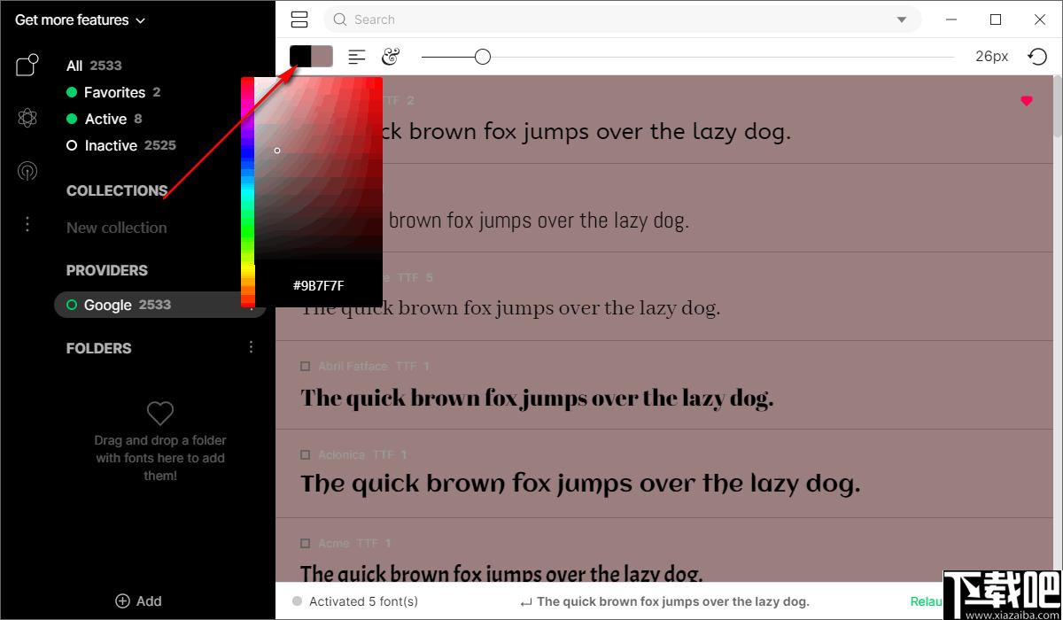Click the color picker saturation selector circle
The width and height of the screenshot is (1063, 620).
pyautogui.click(x=277, y=151)
